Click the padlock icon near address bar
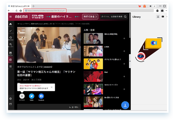 click(x=157, y=11)
